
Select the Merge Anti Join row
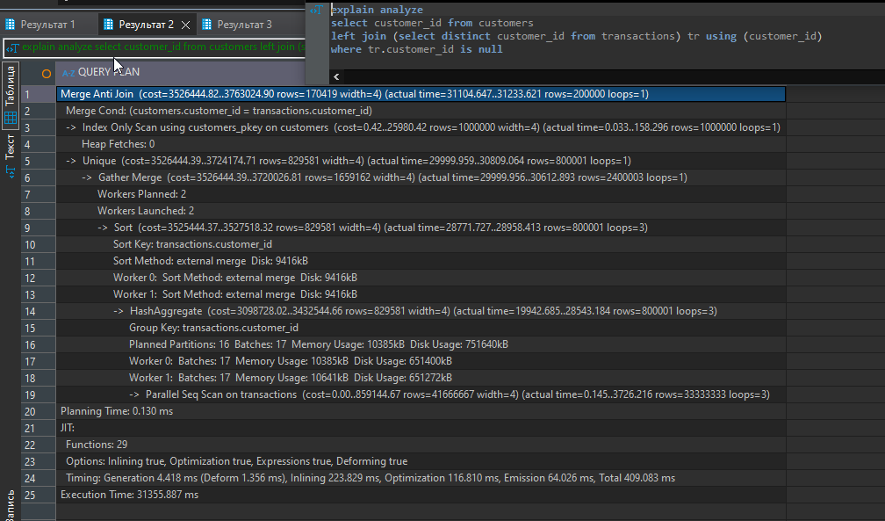point(421,94)
